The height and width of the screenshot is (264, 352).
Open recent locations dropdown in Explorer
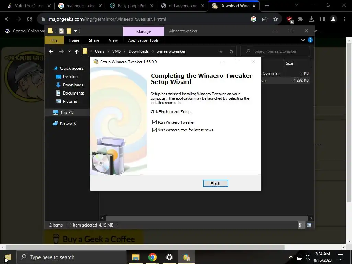(69, 51)
